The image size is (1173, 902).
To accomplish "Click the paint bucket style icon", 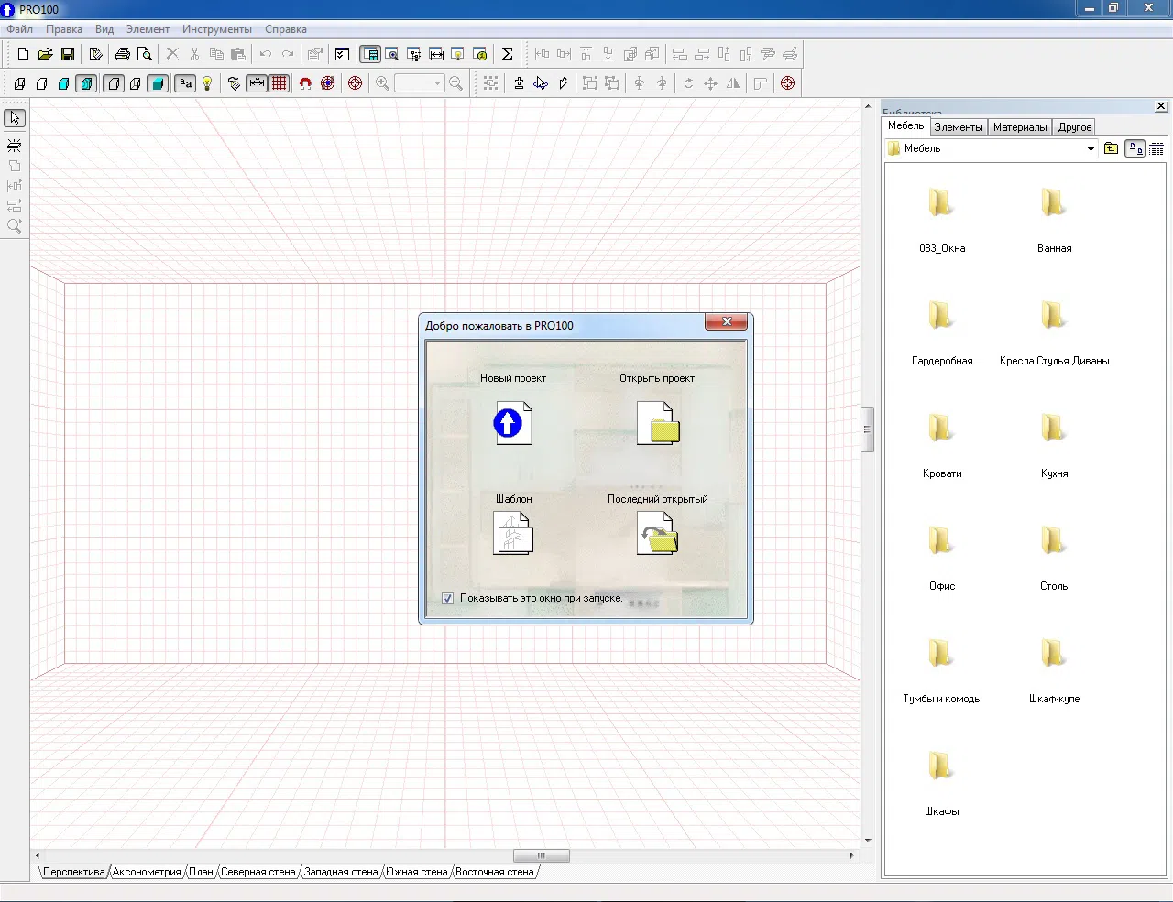I will pos(234,83).
